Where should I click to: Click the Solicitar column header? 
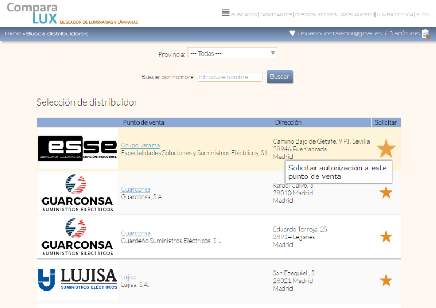coord(386,122)
